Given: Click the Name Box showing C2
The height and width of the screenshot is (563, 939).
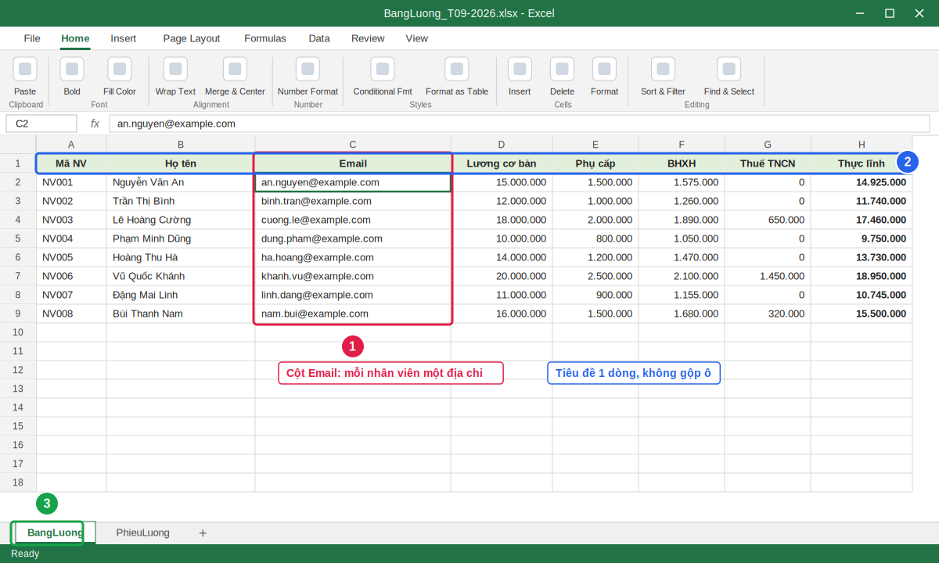Looking at the screenshot, I should point(41,124).
